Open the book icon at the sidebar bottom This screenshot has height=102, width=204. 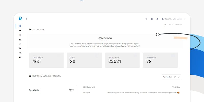click(x=20, y=57)
